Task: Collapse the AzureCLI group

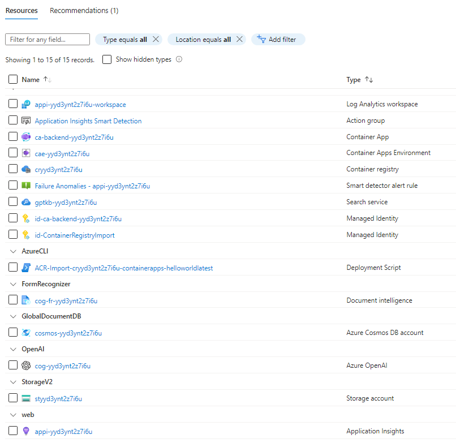Action: [13, 251]
